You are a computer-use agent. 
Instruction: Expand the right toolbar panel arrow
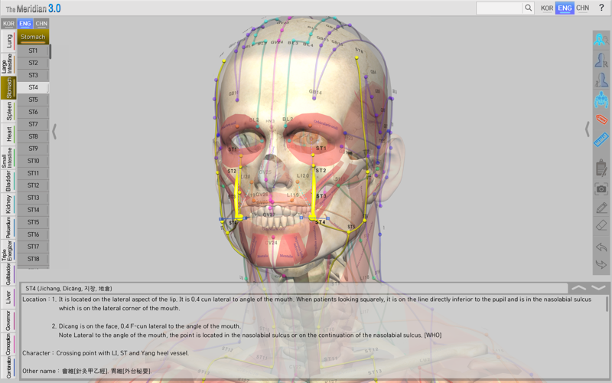coord(587,129)
